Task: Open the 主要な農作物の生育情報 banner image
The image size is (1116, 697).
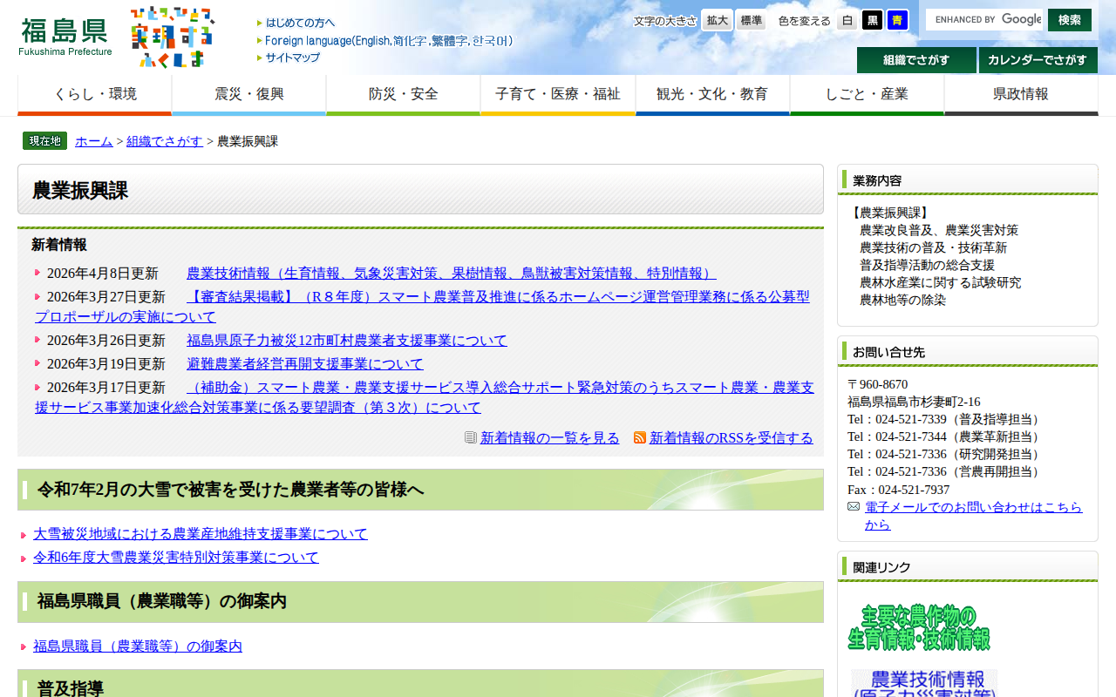Action: pyautogui.click(x=919, y=627)
